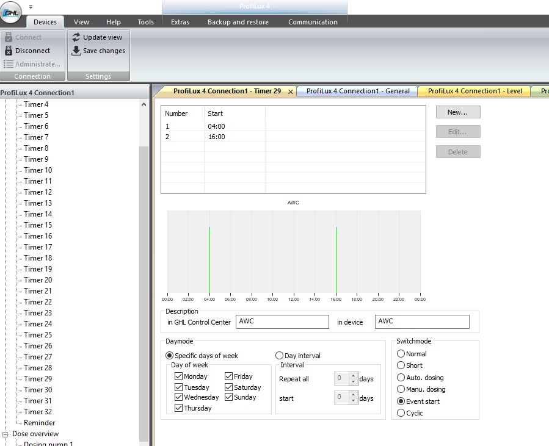Select Auto. dosing switchmode

pyautogui.click(x=401, y=378)
